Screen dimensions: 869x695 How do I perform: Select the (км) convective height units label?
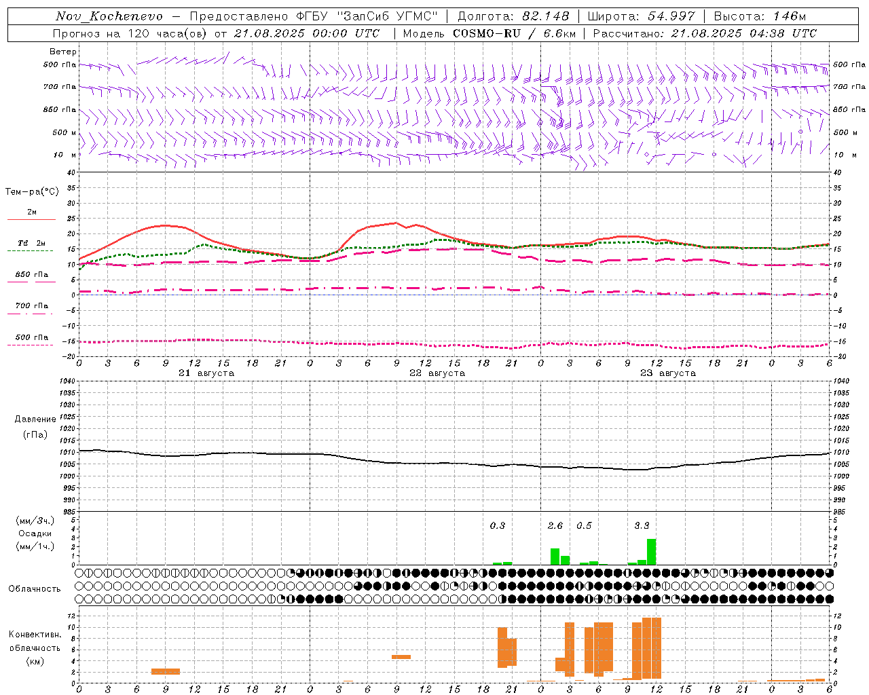point(37,661)
